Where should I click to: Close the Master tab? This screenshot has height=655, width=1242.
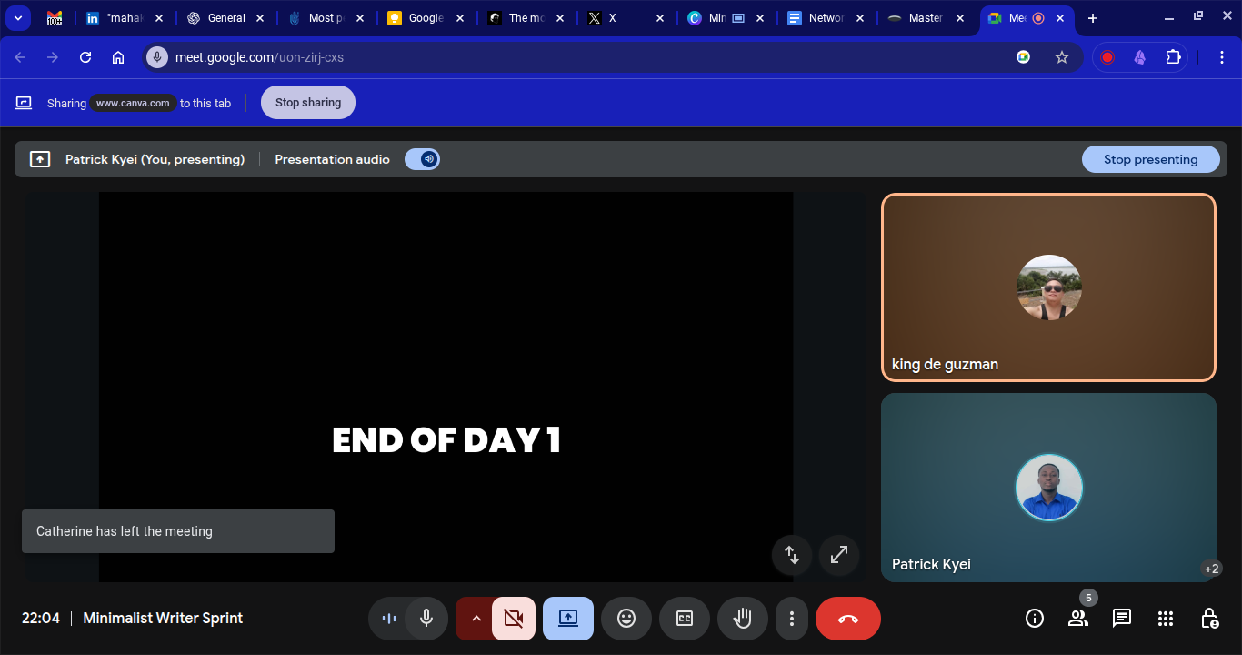coord(960,18)
